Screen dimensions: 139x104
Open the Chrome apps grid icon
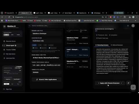click(2, 21)
